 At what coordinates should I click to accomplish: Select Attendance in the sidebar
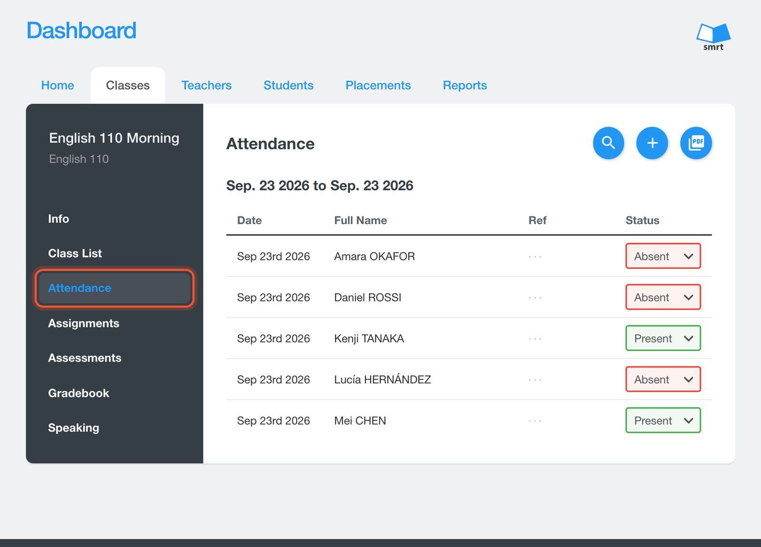point(114,288)
